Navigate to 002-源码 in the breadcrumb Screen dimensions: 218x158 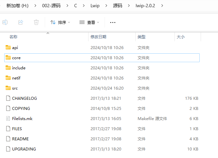click(51, 6)
